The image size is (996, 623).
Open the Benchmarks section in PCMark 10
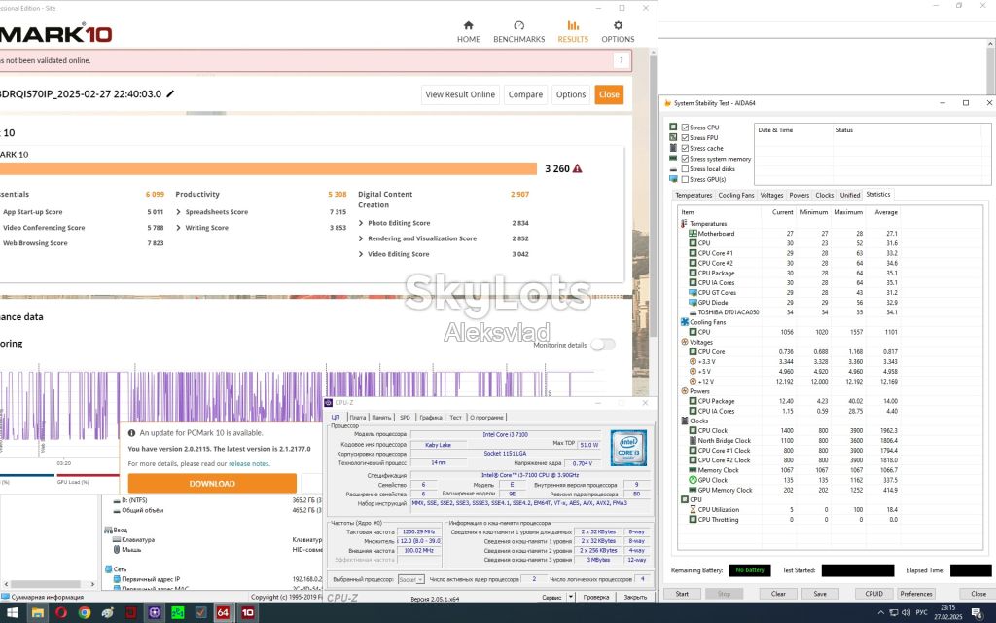click(519, 31)
